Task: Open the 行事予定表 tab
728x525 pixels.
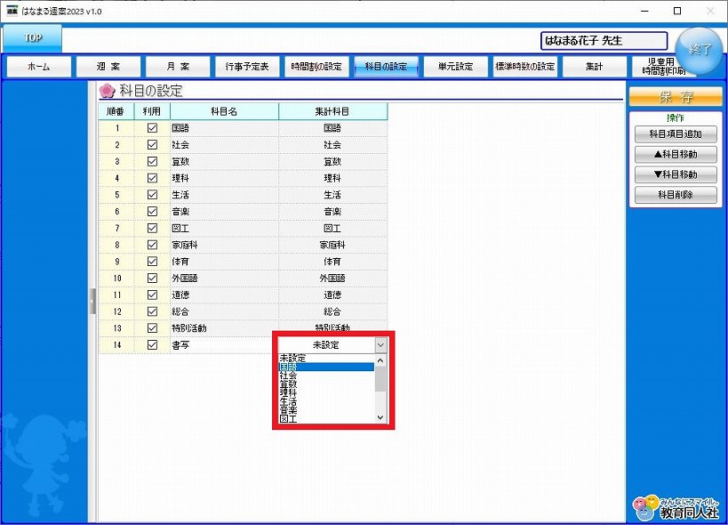Action: tap(247, 67)
